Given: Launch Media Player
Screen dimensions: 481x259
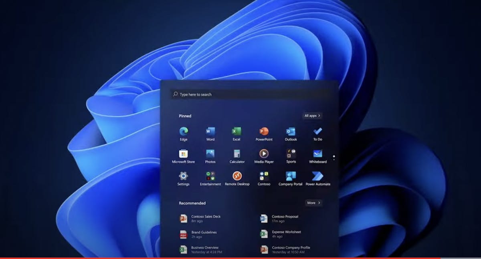Looking at the screenshot, I should [264, 156].
